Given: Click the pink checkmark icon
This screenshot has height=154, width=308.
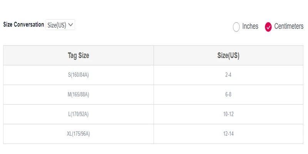Looking at the screenshot, I should [x=268, y=27].
